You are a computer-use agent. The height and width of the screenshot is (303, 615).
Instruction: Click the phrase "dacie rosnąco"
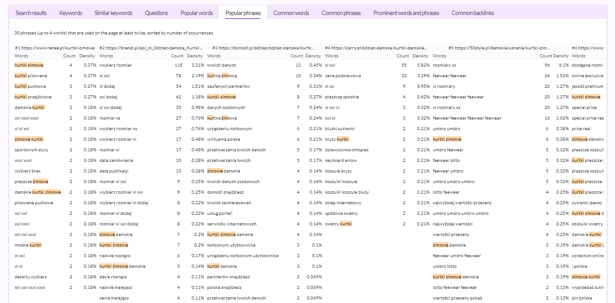pyautogui.click(x=113, y=277)
